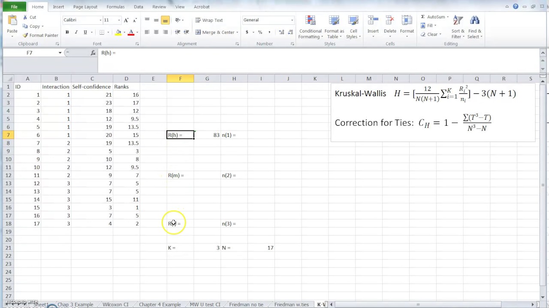Switch to the Data tab

point(138,7)
